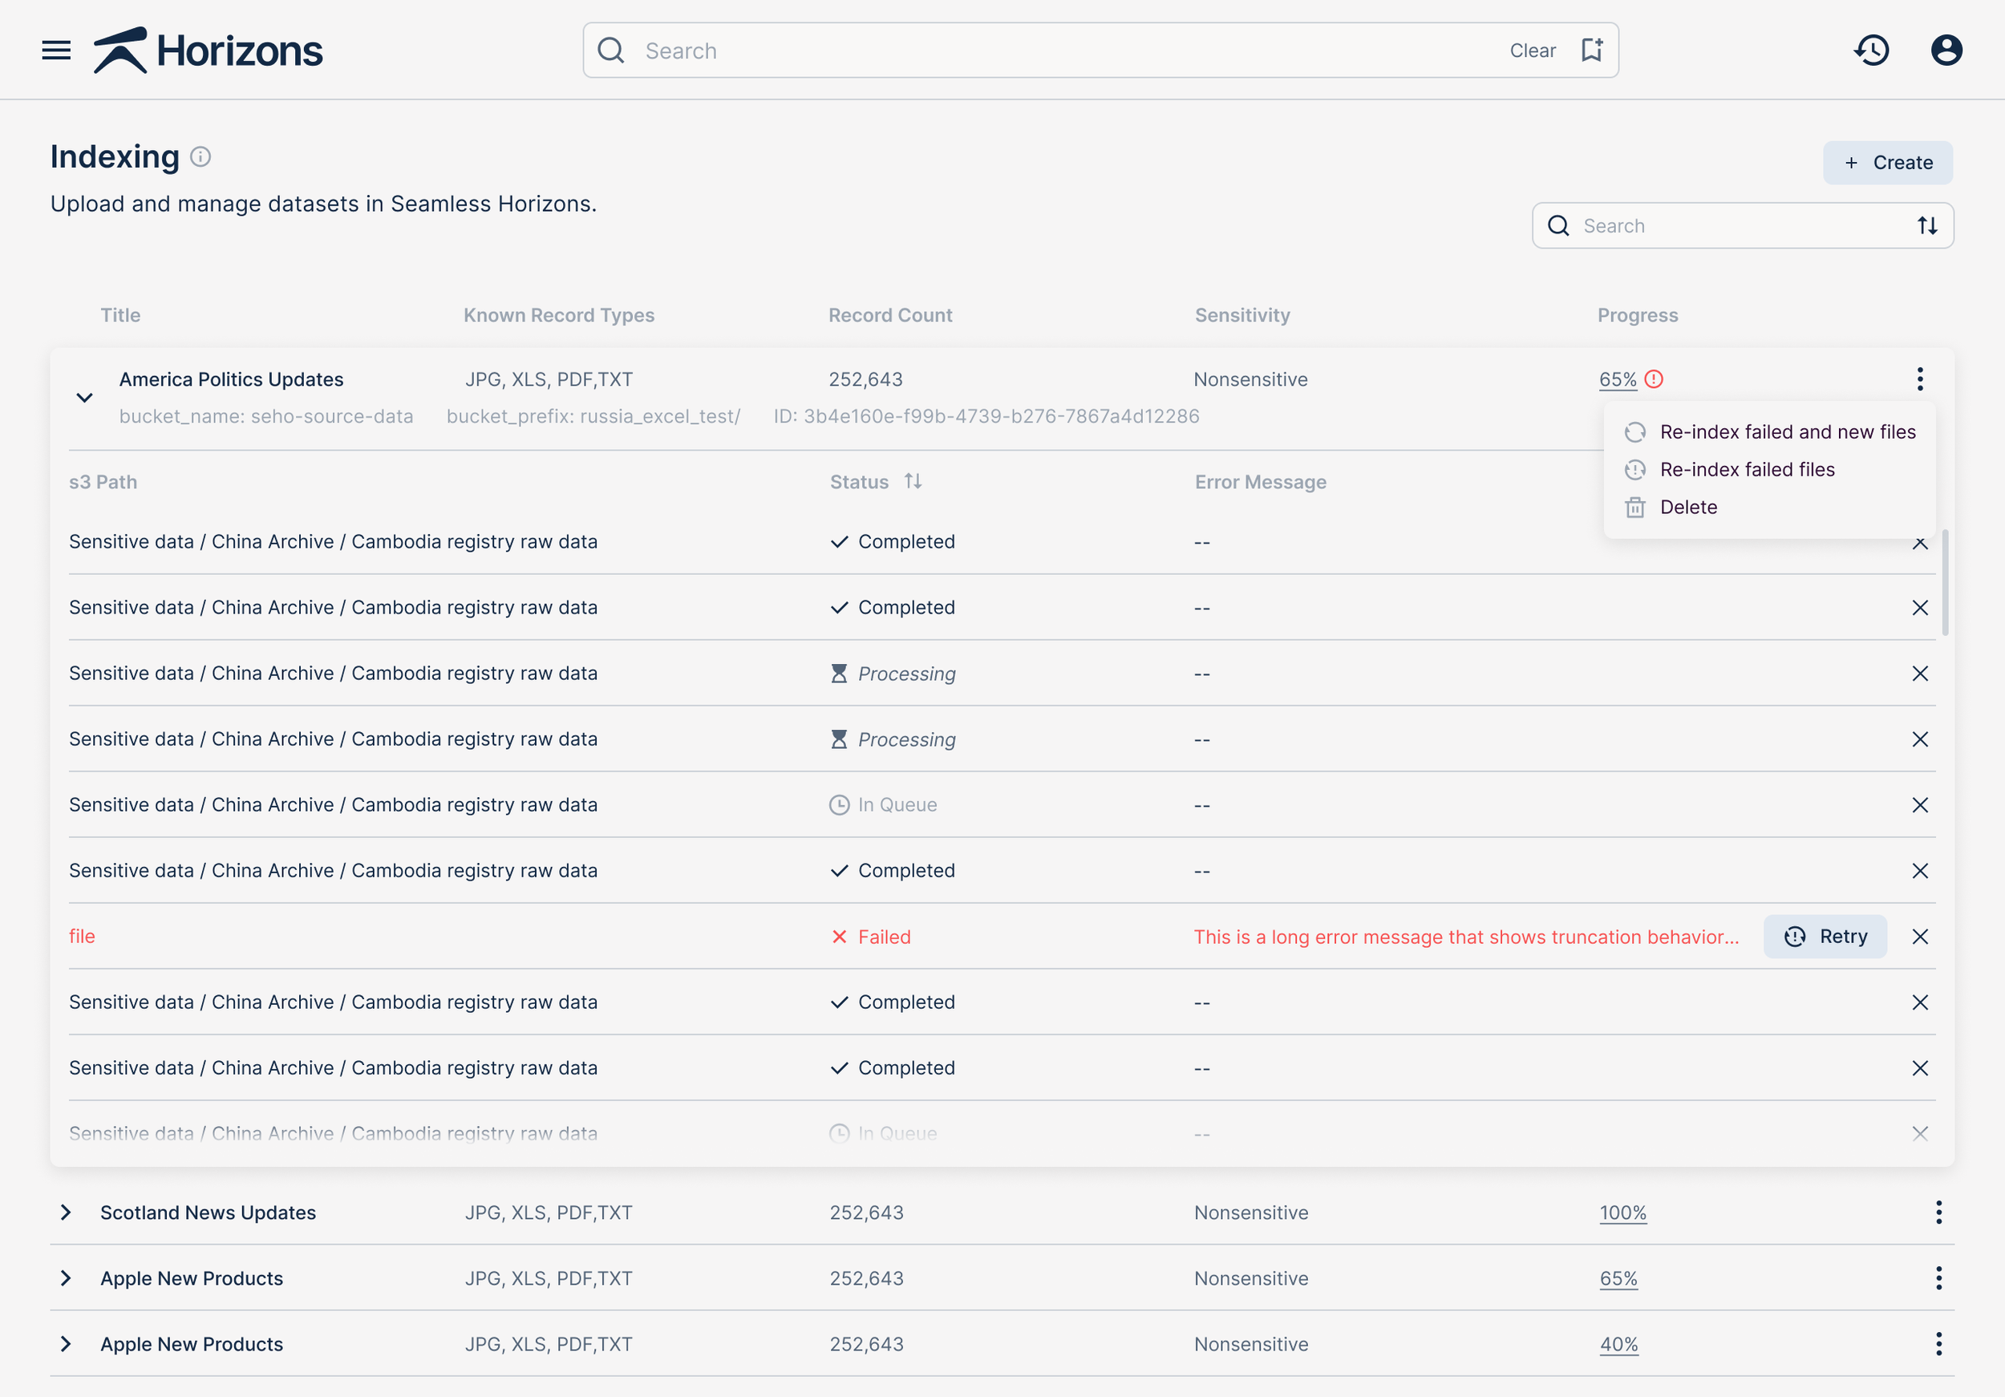Open options for America Politics Updates
2005x1397 pixels.
click(1919, 379)
